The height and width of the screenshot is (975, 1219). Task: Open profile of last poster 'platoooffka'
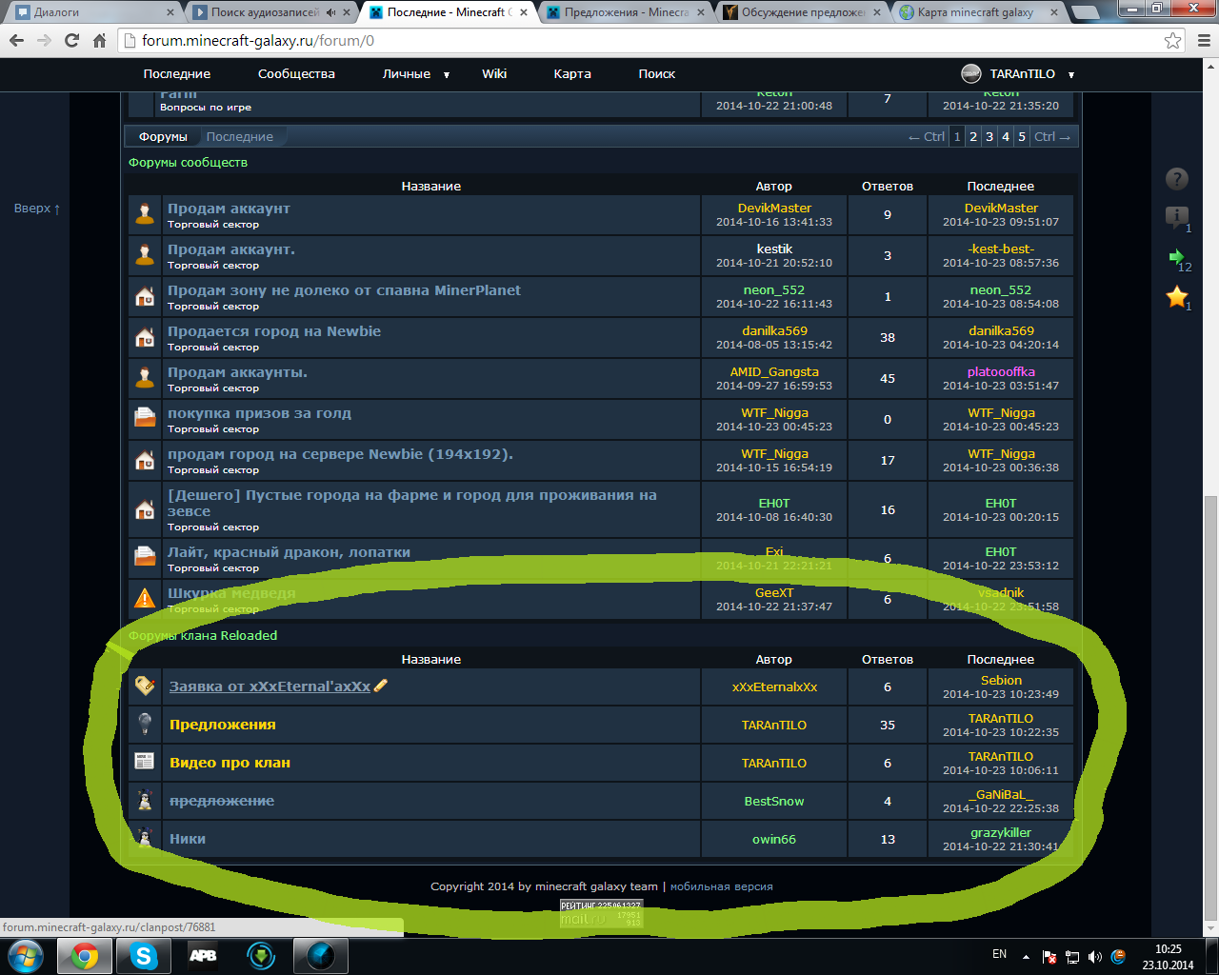(x=1001, y=372)
